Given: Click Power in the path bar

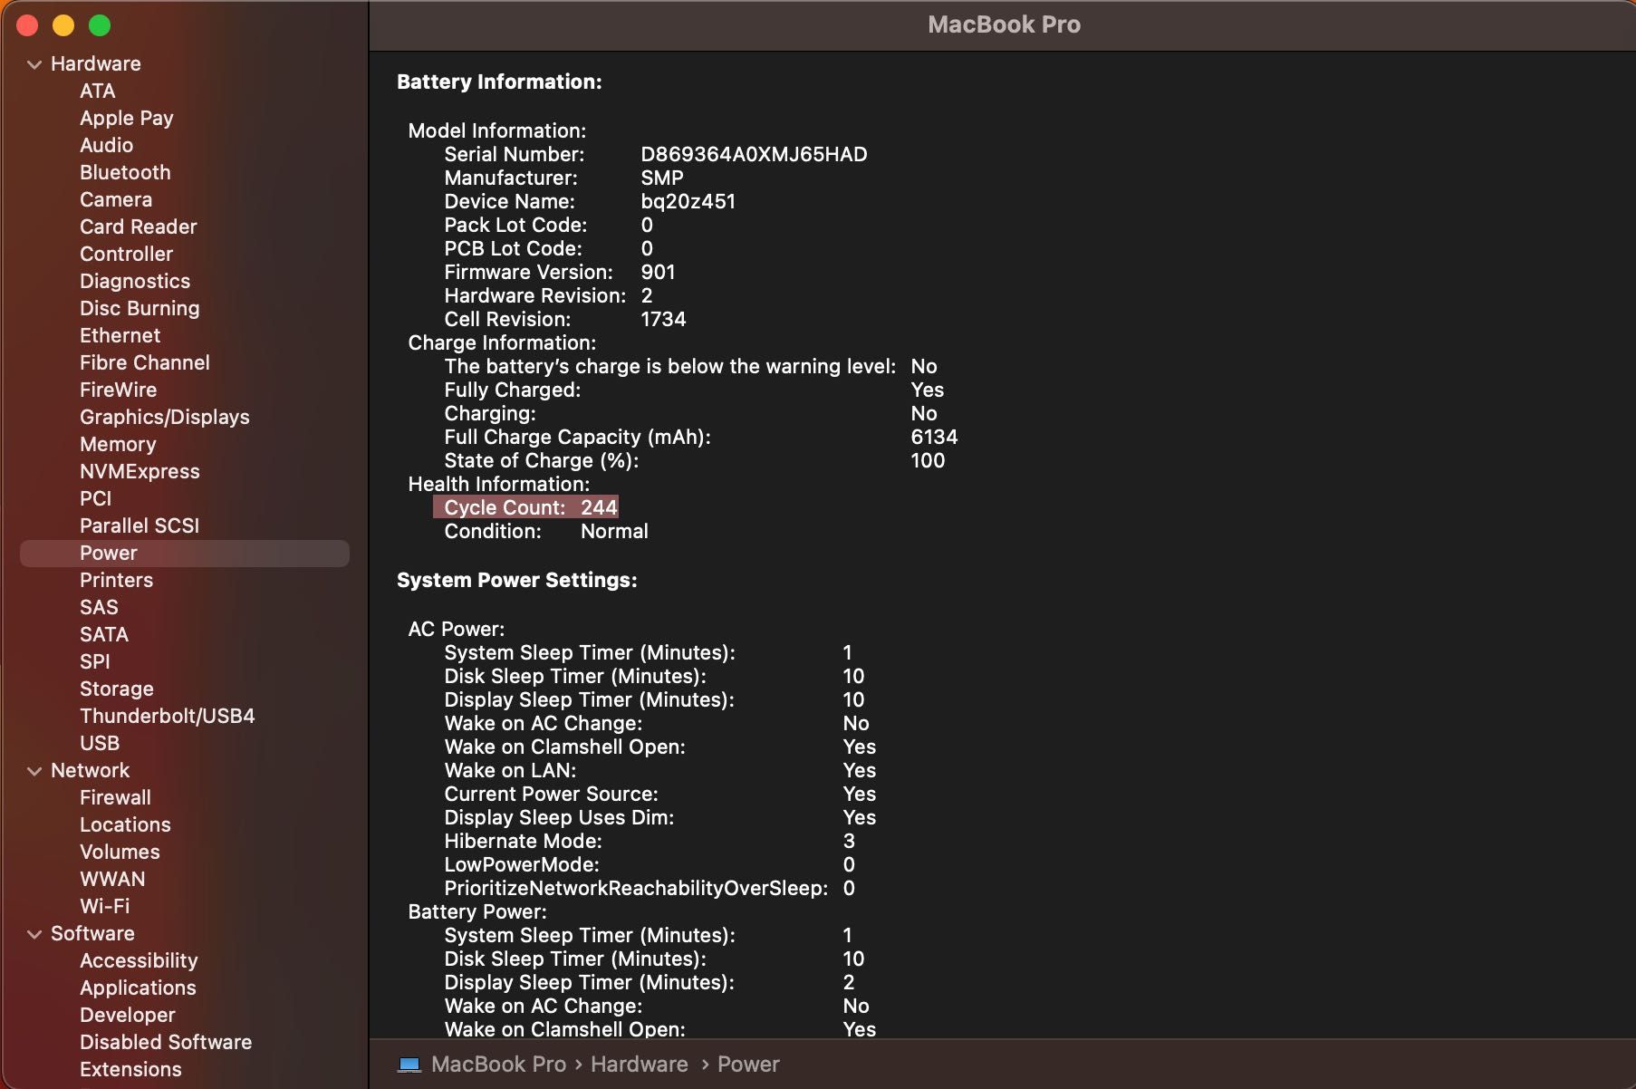Looking at the screenshot, I should click(748, 1065).
